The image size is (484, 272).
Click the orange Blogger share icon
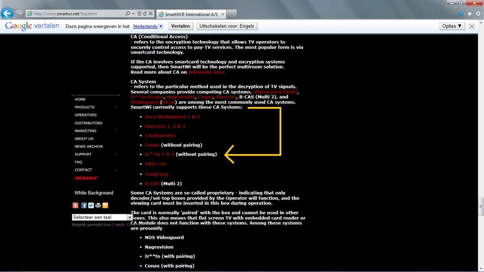[x=105, y=206]
